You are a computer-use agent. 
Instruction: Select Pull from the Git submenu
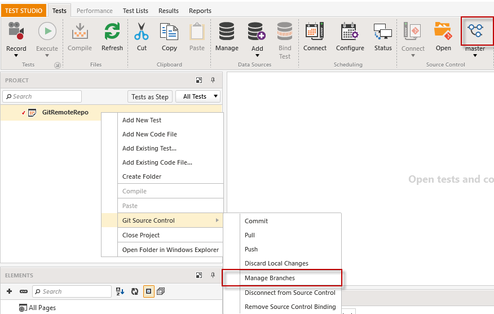tap(290, 235)
